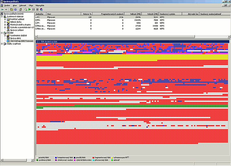Expand the Služby a aplikace node
Screen dimensions: 231x166
coord(2,44)
